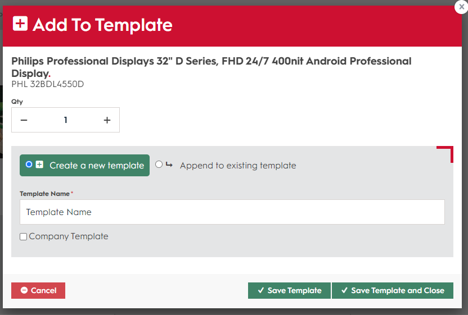Click the Company Template label text
Viewport: 468px width, 315px height.
[69, 236]
